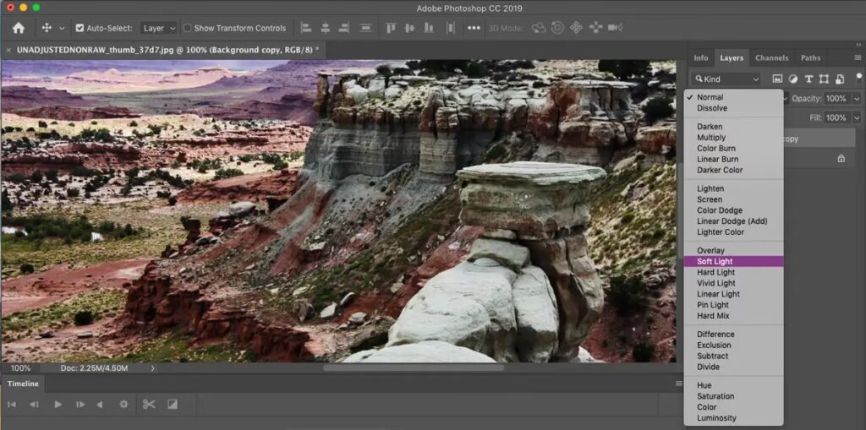Uncheck the Auto-Select checkbox

pos(79,28)
